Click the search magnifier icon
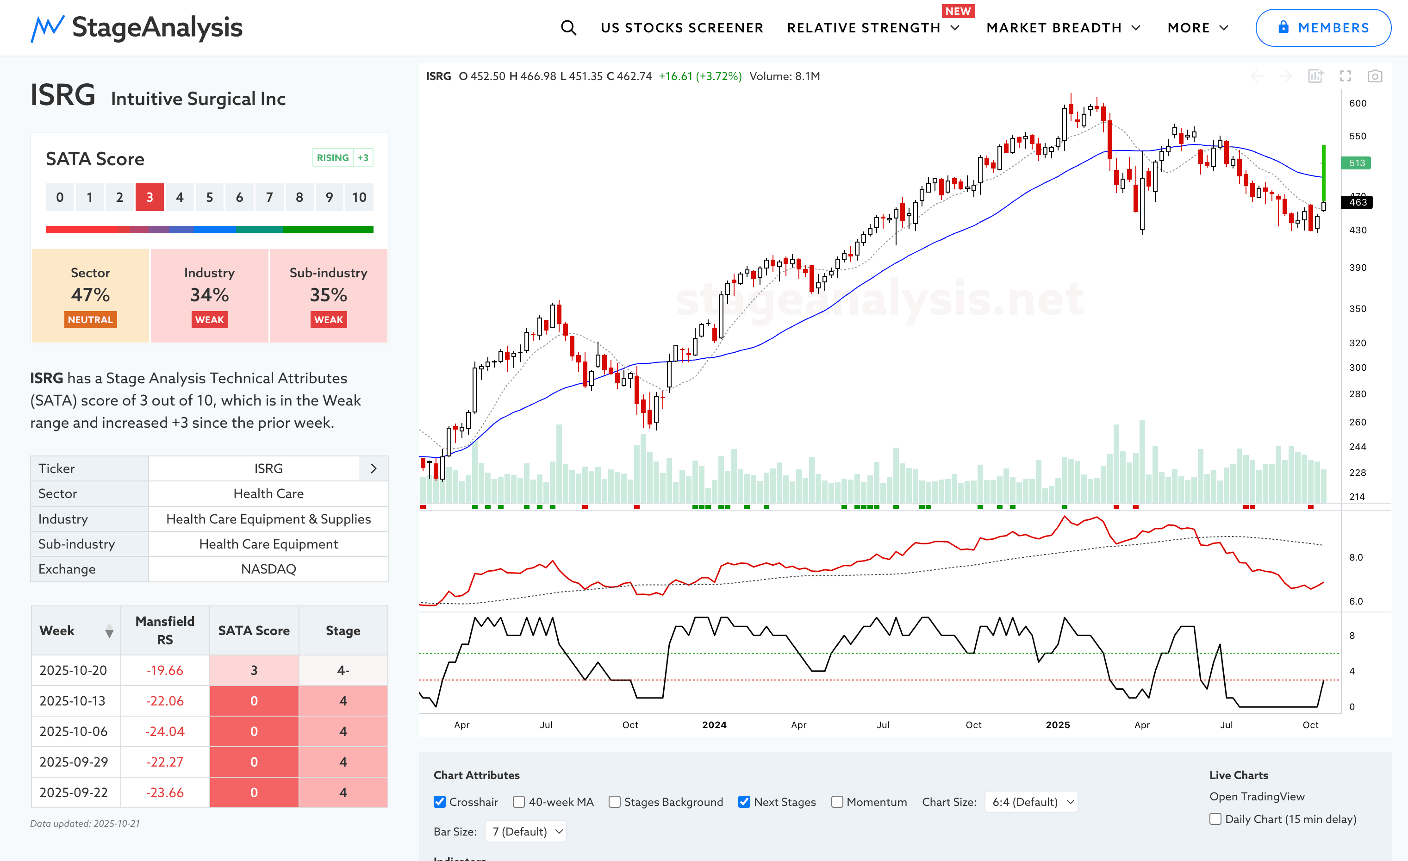This screenshot has height=861, width=1408. 568,27
